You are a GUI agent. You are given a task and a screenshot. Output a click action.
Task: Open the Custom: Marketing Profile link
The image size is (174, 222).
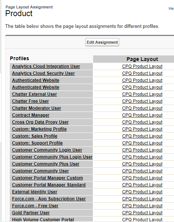[39, 129]
